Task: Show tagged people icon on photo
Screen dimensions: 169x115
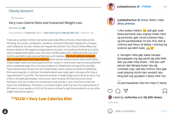Action: point(5,111)
